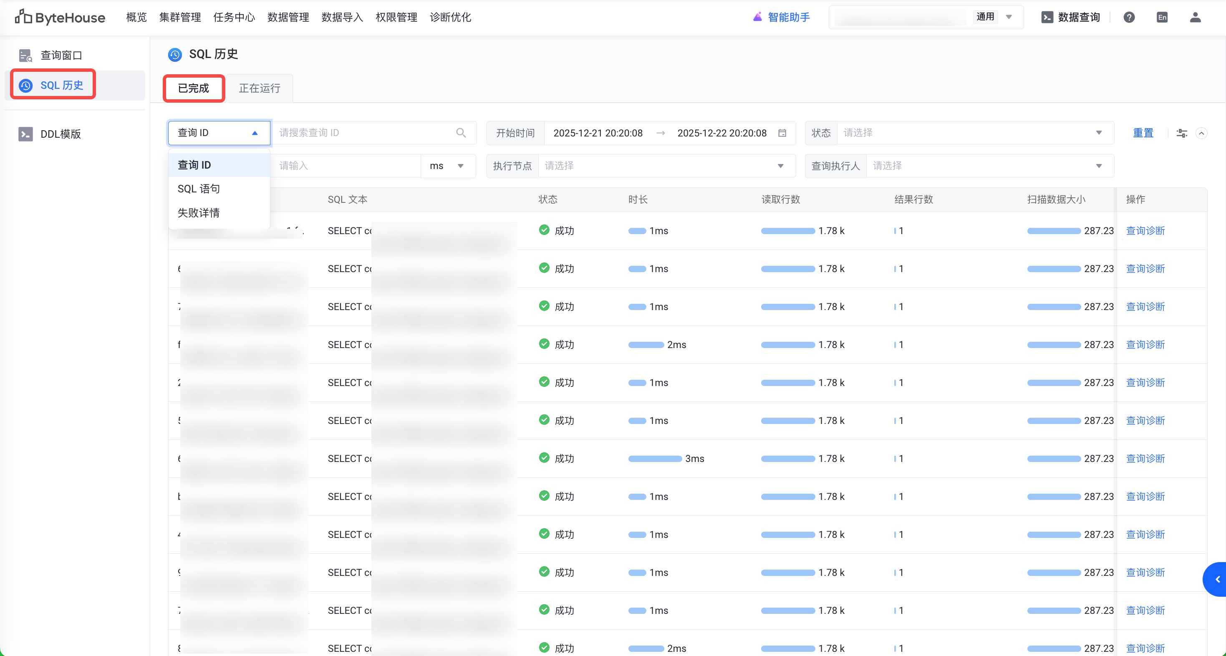Switch language with the En icon

1162,17
